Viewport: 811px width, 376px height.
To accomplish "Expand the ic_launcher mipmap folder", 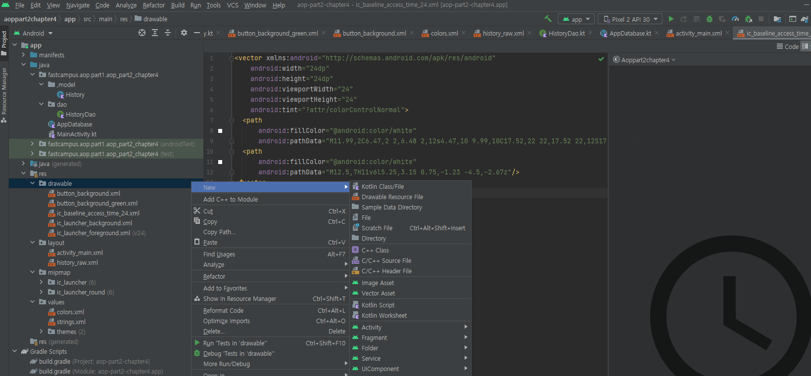I will pyautogui.click(x=42, y=282).
